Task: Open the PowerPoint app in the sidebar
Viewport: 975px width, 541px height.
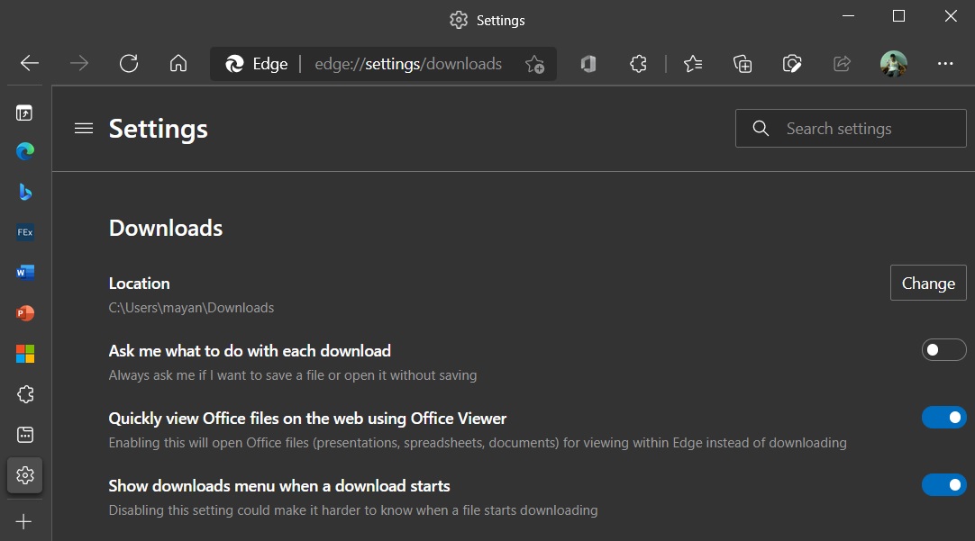Action: point(25,313)
